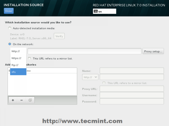Open Proxy setup dialog
This screenshot has width=169, height=126.
click(x=153, y=51)
